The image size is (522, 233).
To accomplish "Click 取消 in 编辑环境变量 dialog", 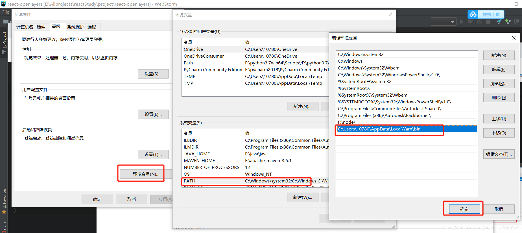I will click(499, 209).
